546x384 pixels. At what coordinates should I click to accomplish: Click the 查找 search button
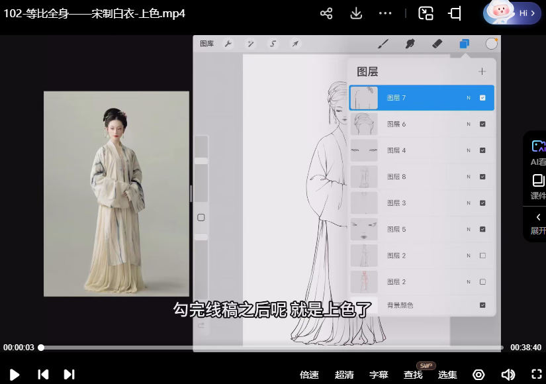(413, 375)
